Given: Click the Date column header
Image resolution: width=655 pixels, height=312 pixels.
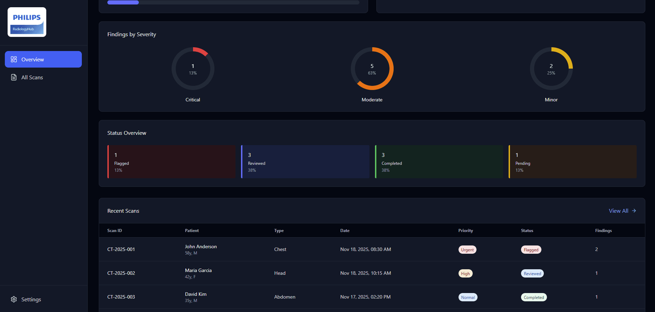Looking at the screenshot, I should click(x=345, y=231).
